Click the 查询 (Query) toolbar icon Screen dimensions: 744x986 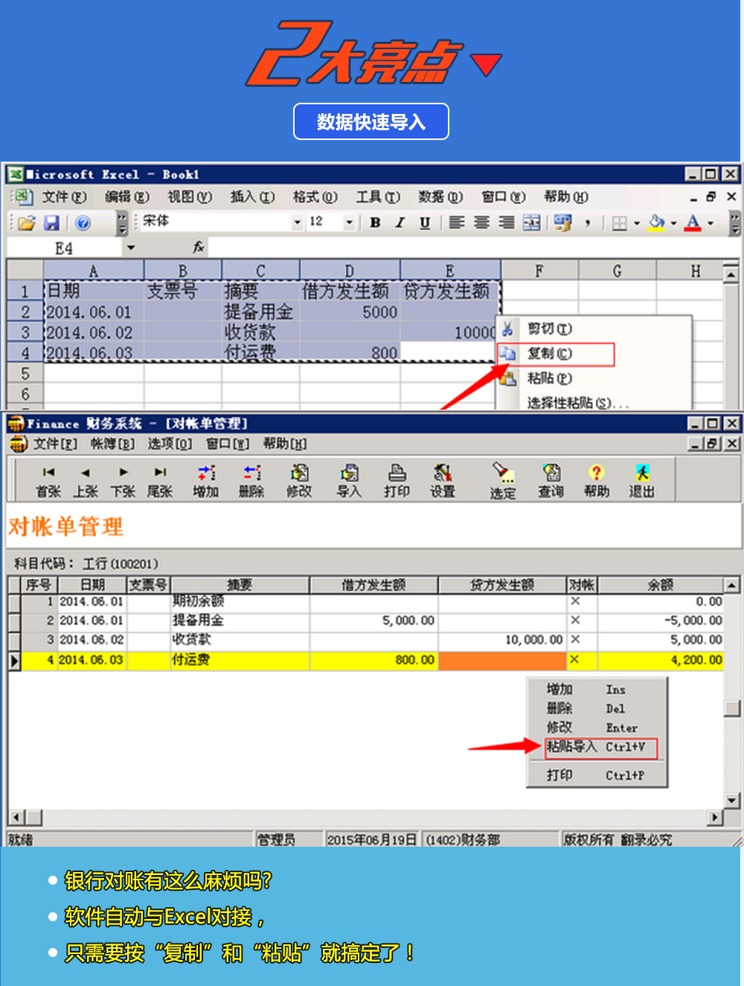coord(551,480)
